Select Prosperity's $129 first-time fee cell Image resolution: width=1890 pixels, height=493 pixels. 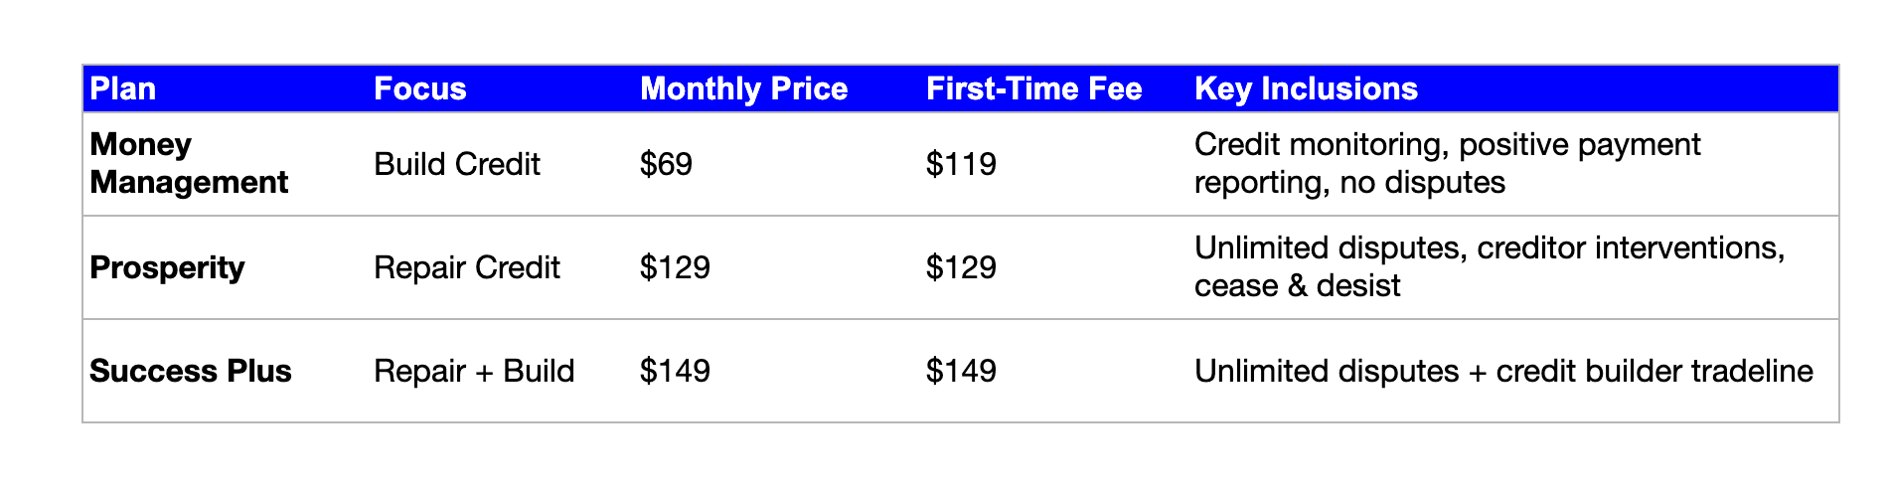coord(961,267)
